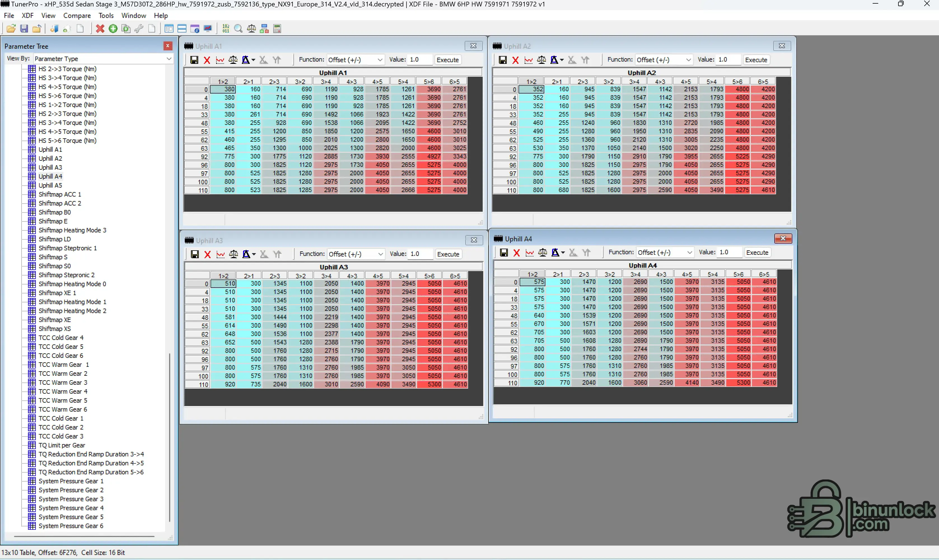The width and height of the screenshot is (939, 560).
Task: Click the calculator icon in main toolbar
Action: (x=277, y=29)
